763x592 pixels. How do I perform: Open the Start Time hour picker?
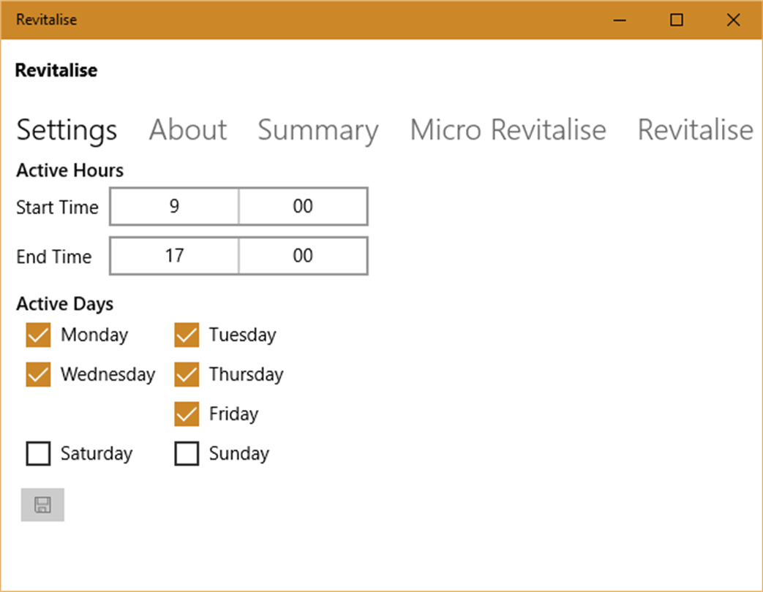click(x=174, y=207)
